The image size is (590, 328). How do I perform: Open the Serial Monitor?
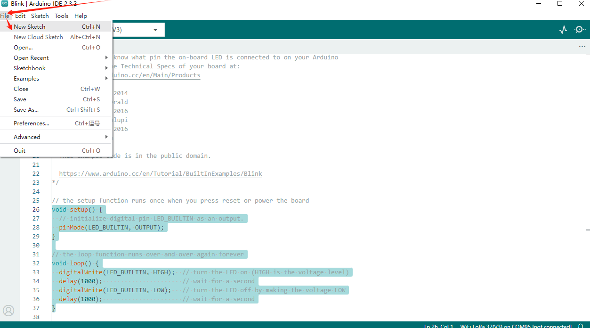tap(580, 30)
